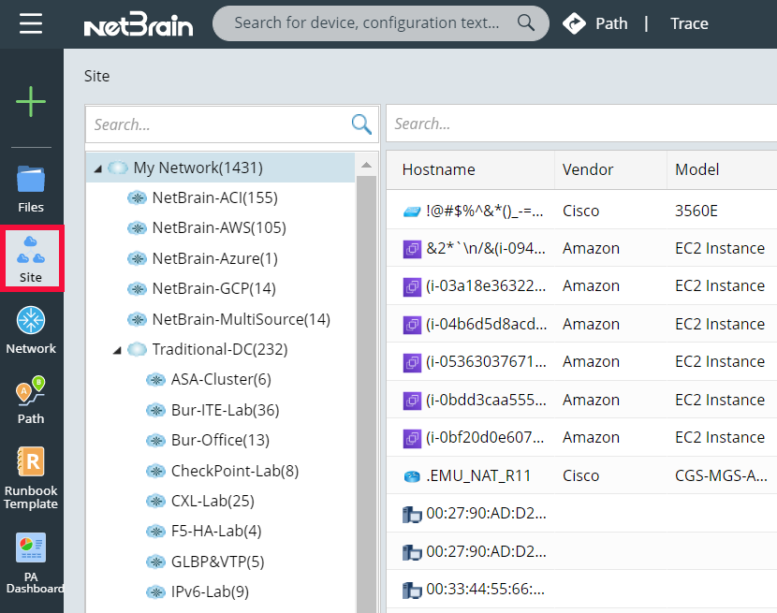Select Bur-Office(13) site

click(220, 440)
